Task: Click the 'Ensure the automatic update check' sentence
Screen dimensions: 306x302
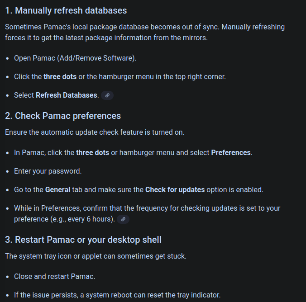Action: pos(95,132)
